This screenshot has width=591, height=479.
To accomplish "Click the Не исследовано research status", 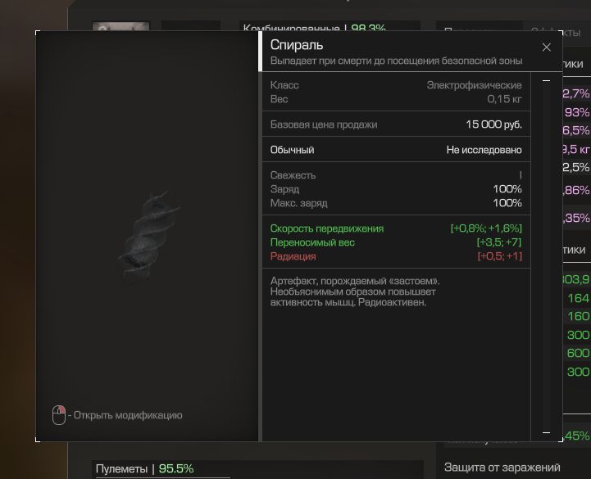I will (484, 150).
